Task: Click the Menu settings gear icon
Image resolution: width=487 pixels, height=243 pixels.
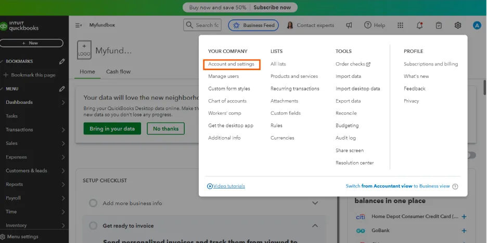Action: point(3,237)
